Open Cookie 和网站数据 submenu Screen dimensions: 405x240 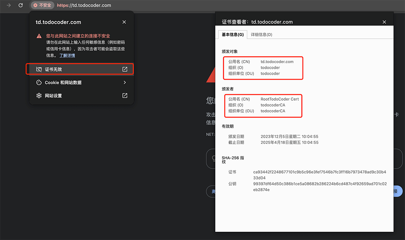pos(82,83)
